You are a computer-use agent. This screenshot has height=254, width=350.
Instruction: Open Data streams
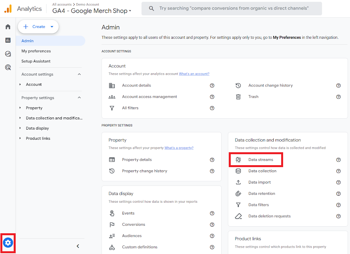point(261,160)
